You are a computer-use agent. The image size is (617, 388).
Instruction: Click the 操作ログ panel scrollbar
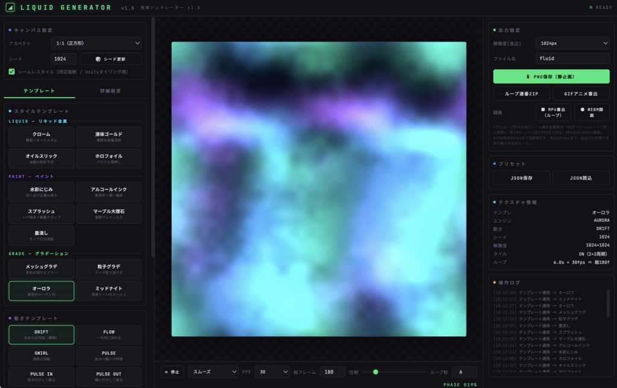point(608,303)
